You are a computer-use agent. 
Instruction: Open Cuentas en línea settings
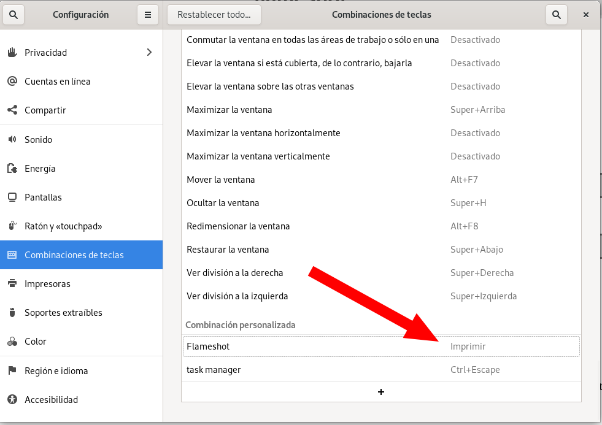click(x=57, y=82)
